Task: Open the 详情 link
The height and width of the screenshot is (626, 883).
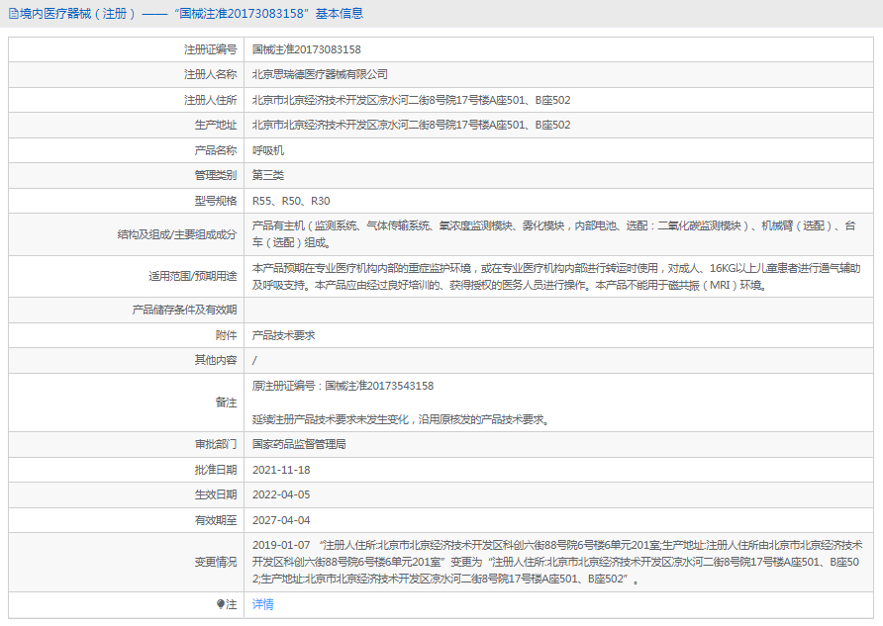Action: (263, 604)
